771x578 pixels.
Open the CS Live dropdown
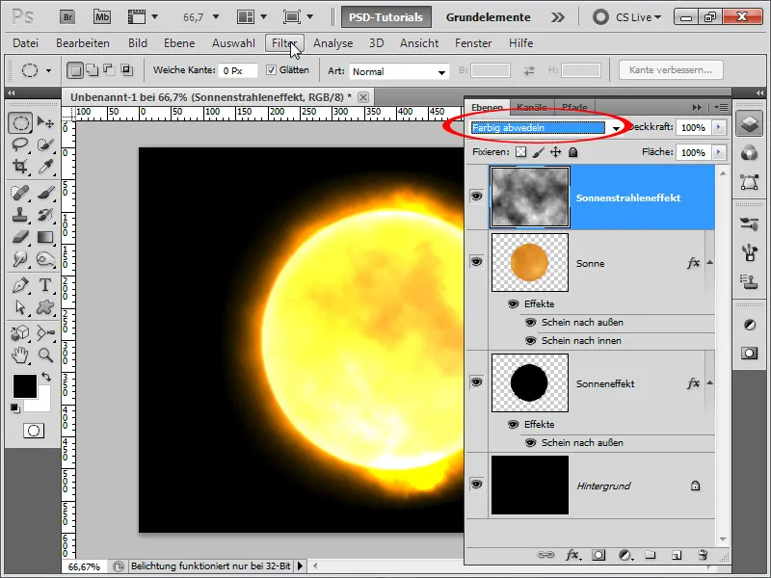pos(638,17)
